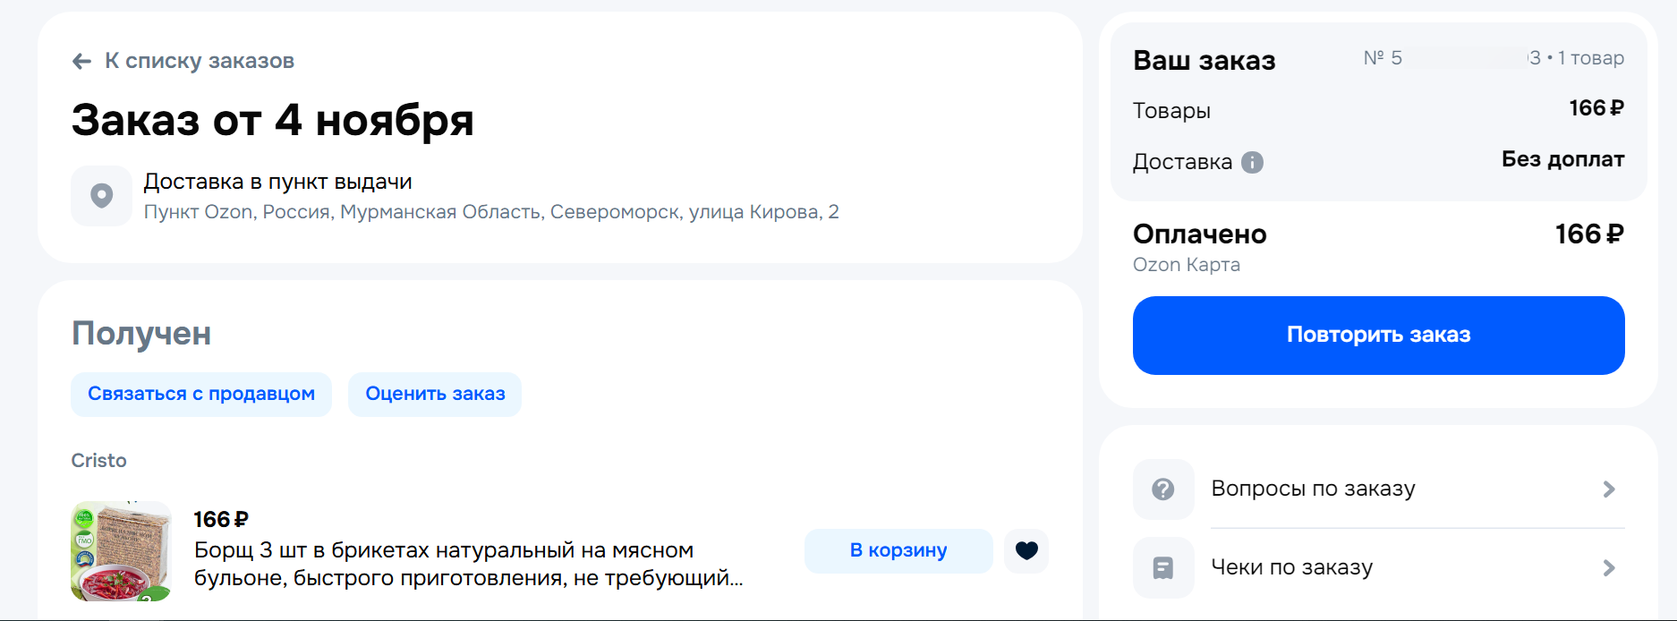This screenshot has width=1677, height=621.
Task: Open the Cristo seller page
Action: 99,460
